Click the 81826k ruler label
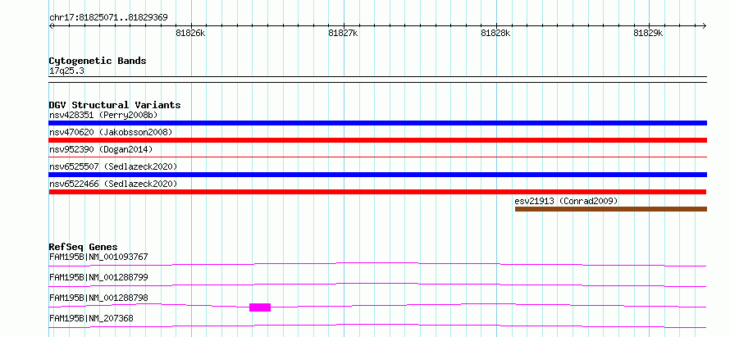Image resolution: width=730 pixels, height=337 pixels. pyautogui.click(x=191, y=33)
